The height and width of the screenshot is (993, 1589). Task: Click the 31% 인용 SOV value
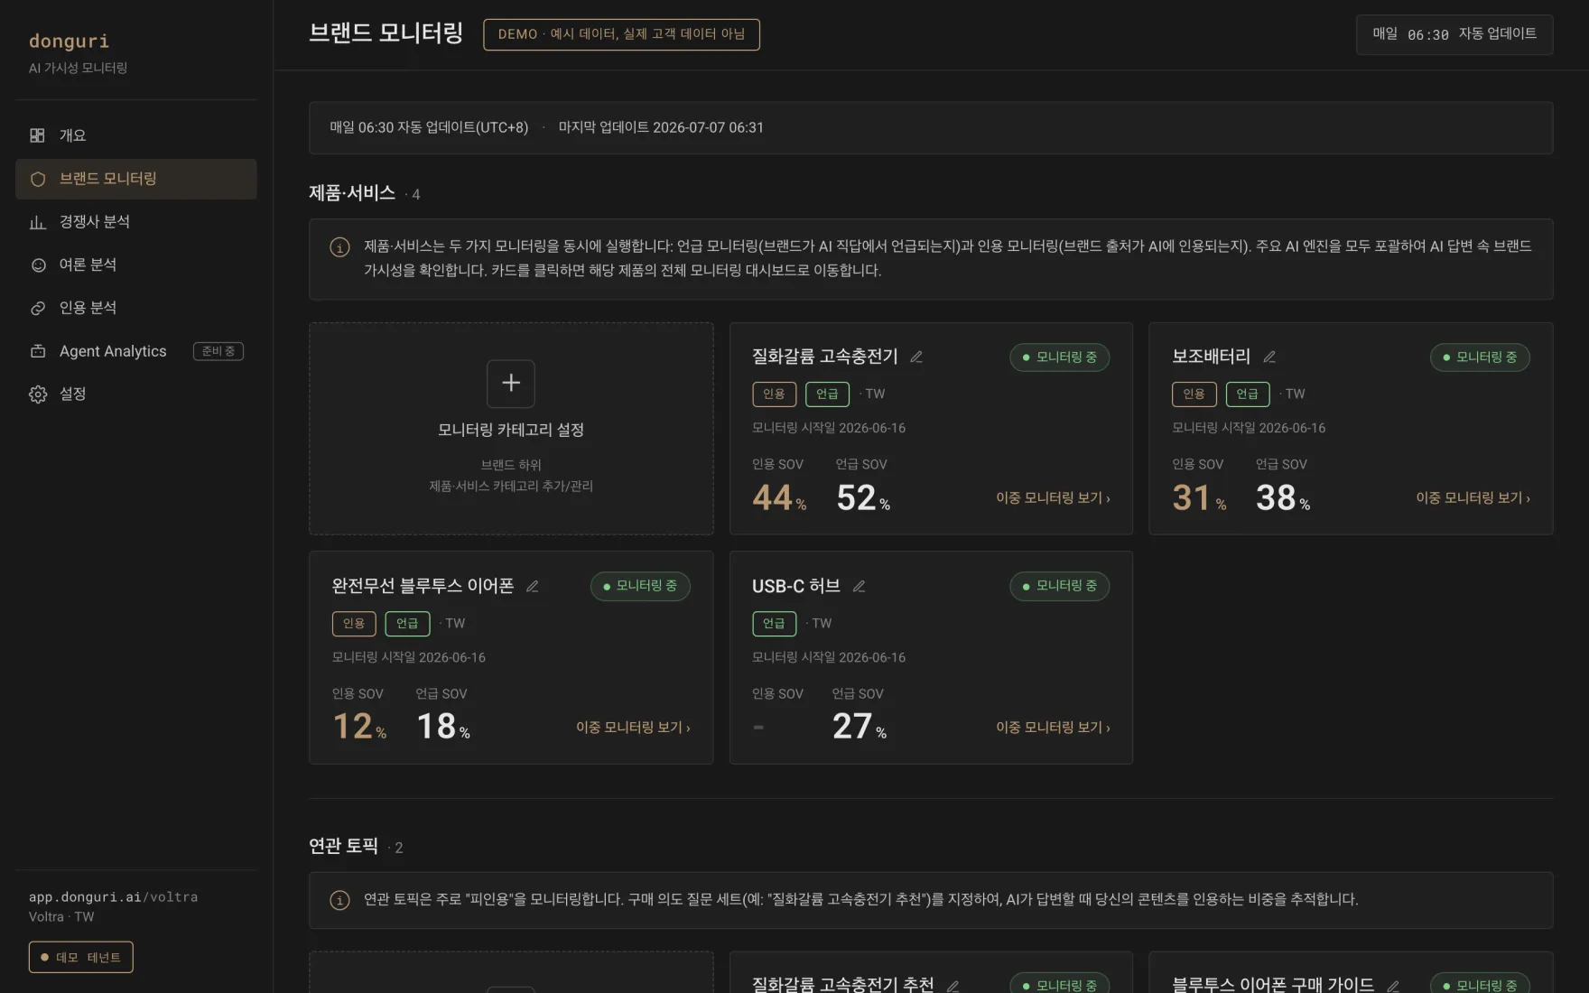pos(1199,498)
